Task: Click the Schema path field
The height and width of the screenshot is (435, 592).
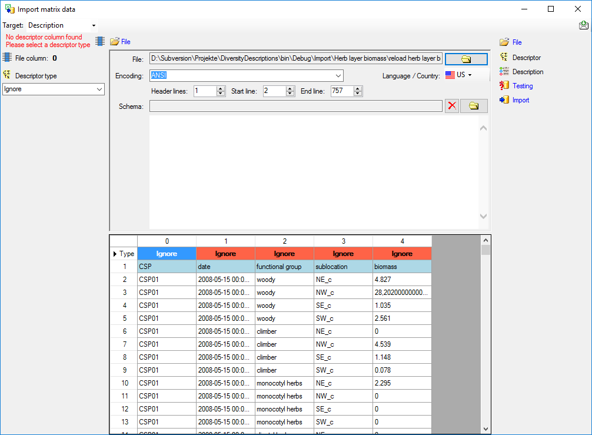Action: coord(296,106)
